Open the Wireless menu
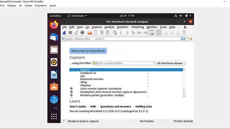Image resolution: width=230 pixels, height=129 pixels. (152, 27)
